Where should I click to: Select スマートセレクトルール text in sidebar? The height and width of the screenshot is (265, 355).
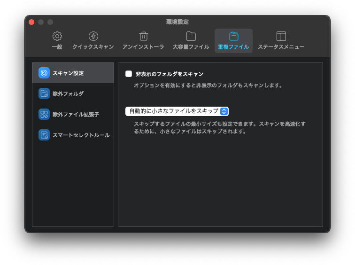click(81, 135)
